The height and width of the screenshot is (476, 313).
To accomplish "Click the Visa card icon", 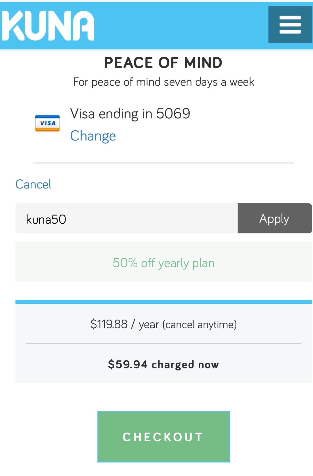I will [x=47, y=123].
